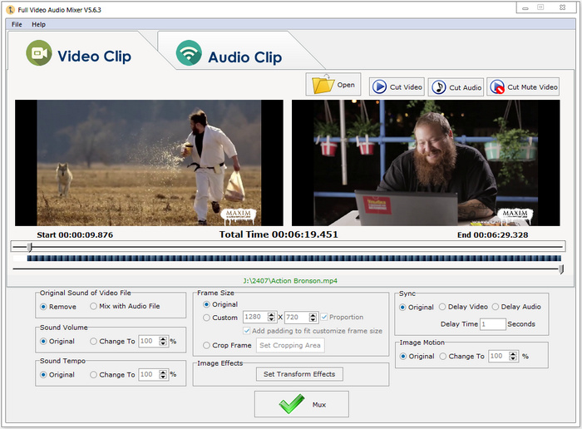Click End 00:06:29.328 time label

point(492,235)
